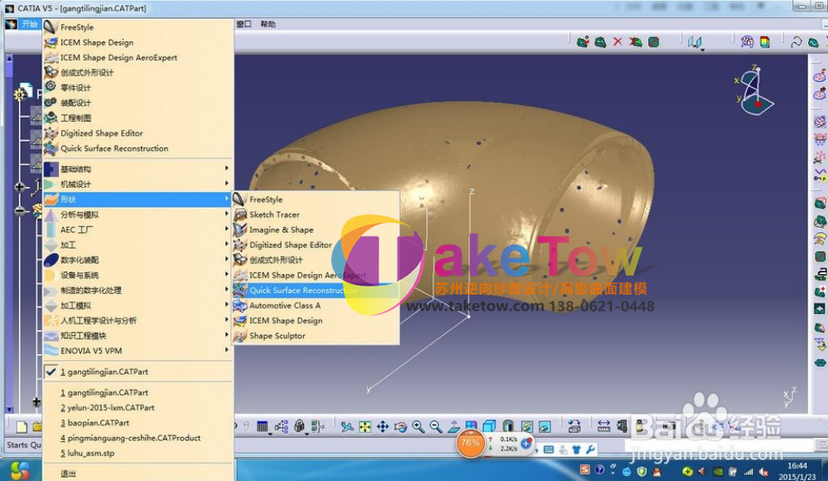Click the Isometric View cube icon
Viewport: 828px width, 481px height.
pyautogui.click(x=489, y=426)
